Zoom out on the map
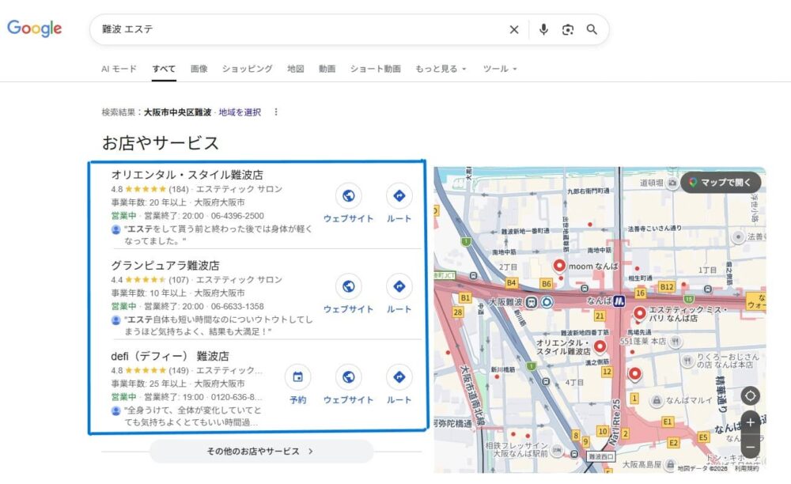 click(751, 445)
